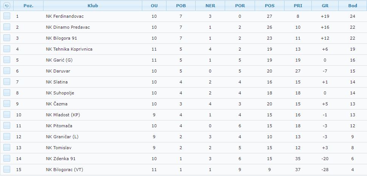Click the NER column header

(210, 6)
